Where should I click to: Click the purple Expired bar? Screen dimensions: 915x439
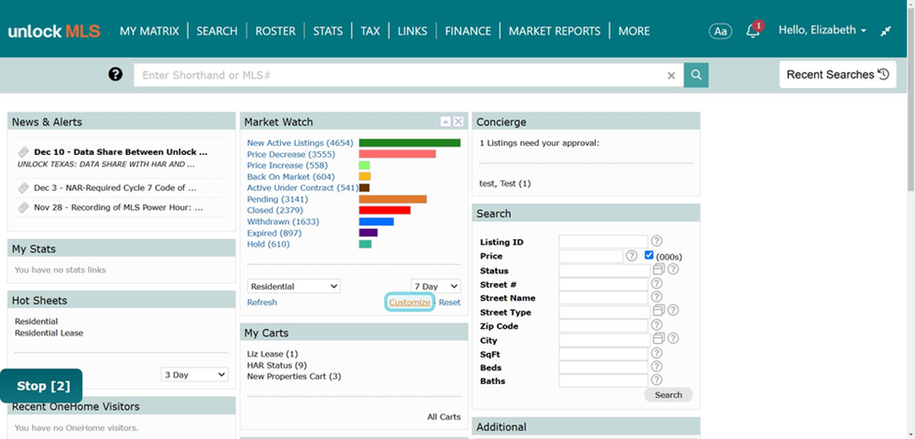pos(368,233)
